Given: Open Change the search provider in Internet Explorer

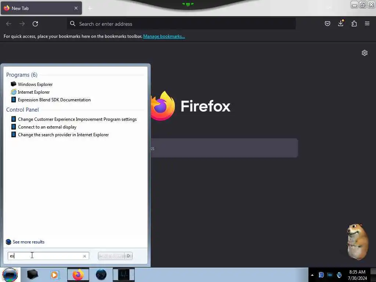Looking at the screenshot, I should coord(63,134).
